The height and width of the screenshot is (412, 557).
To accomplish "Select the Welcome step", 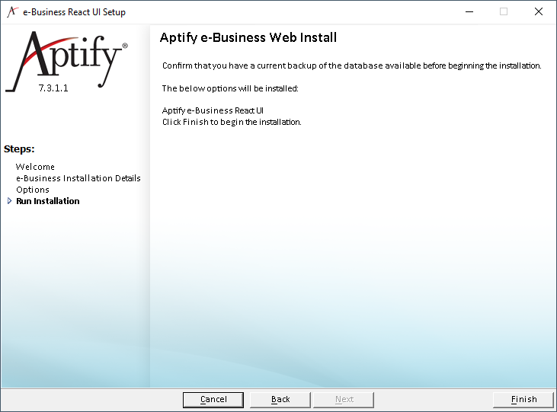I will click(35, 167).
